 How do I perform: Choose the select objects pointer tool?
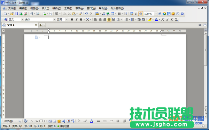20,121
